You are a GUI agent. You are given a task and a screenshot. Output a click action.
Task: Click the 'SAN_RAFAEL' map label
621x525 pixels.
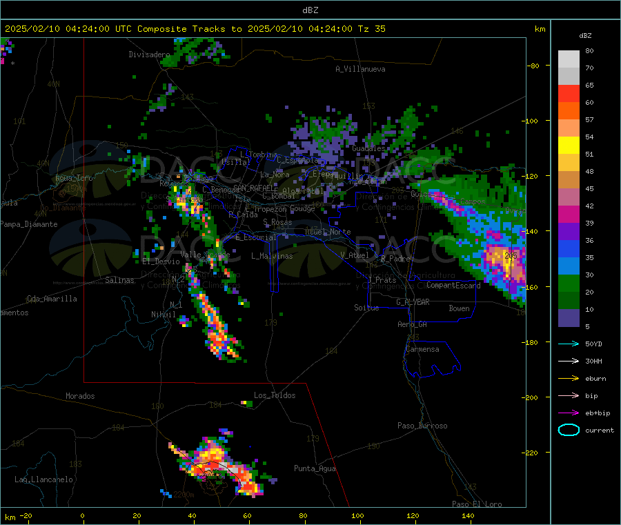tap(253, 188)
